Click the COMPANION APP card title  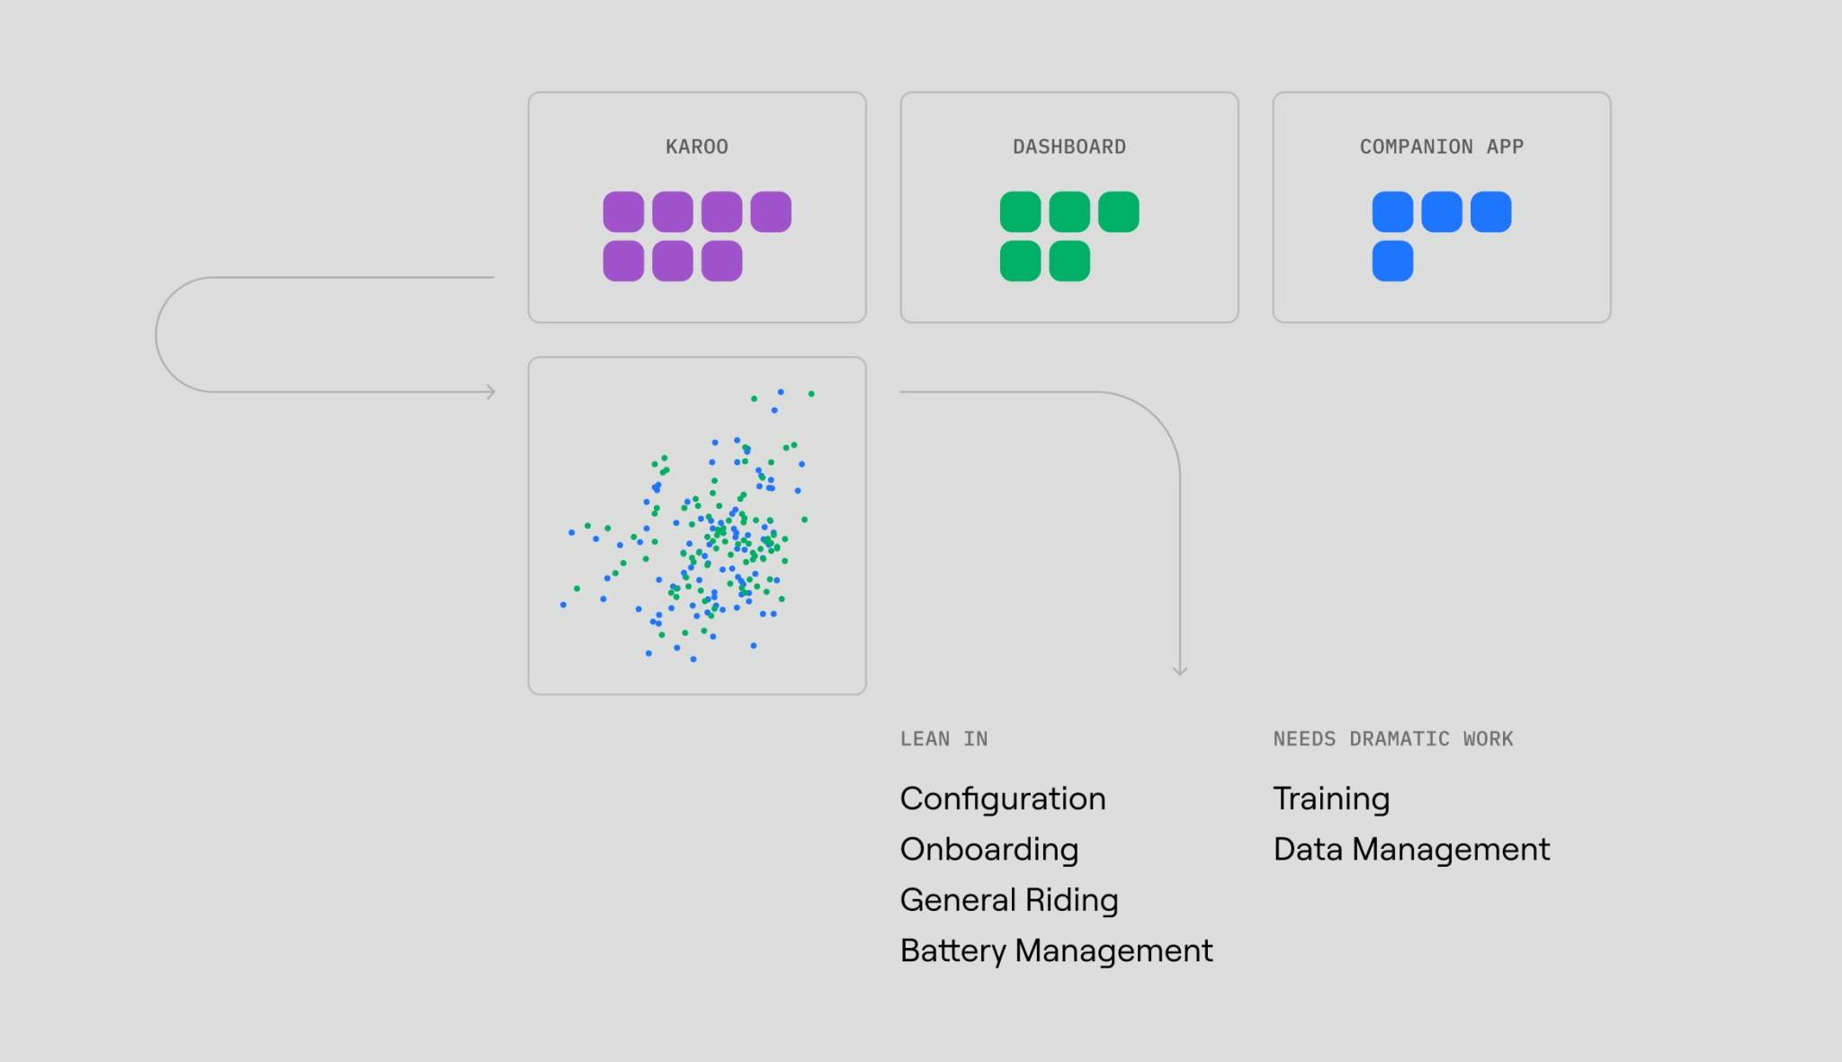tap(1442, 147)
